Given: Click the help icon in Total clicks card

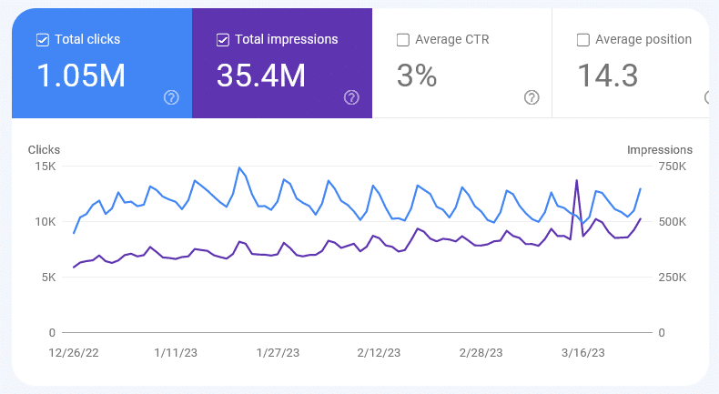Looking at the screenshot, I should tap(170, 97).
